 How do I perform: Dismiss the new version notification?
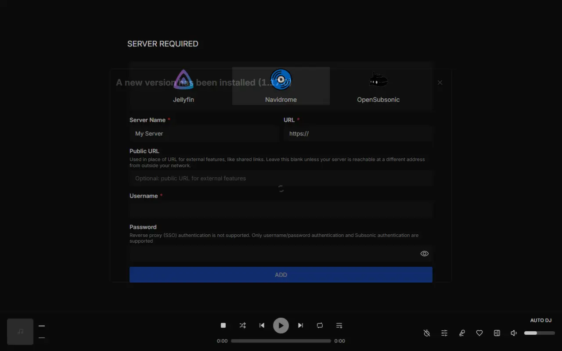pyautogui.click(x=440, y=82)
